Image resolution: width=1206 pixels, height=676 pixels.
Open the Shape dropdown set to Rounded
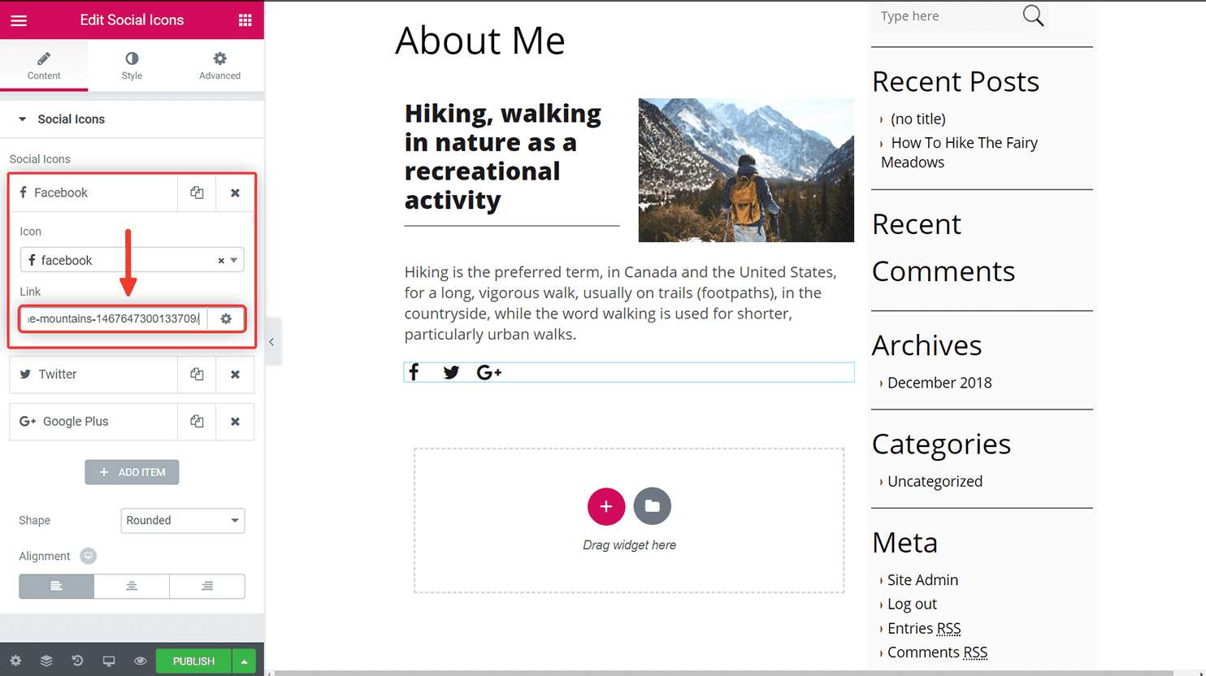[x=183, y=521]
